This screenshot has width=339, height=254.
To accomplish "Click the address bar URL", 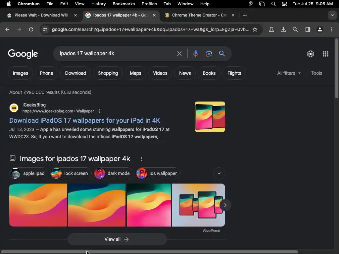I will pos(151,29).
